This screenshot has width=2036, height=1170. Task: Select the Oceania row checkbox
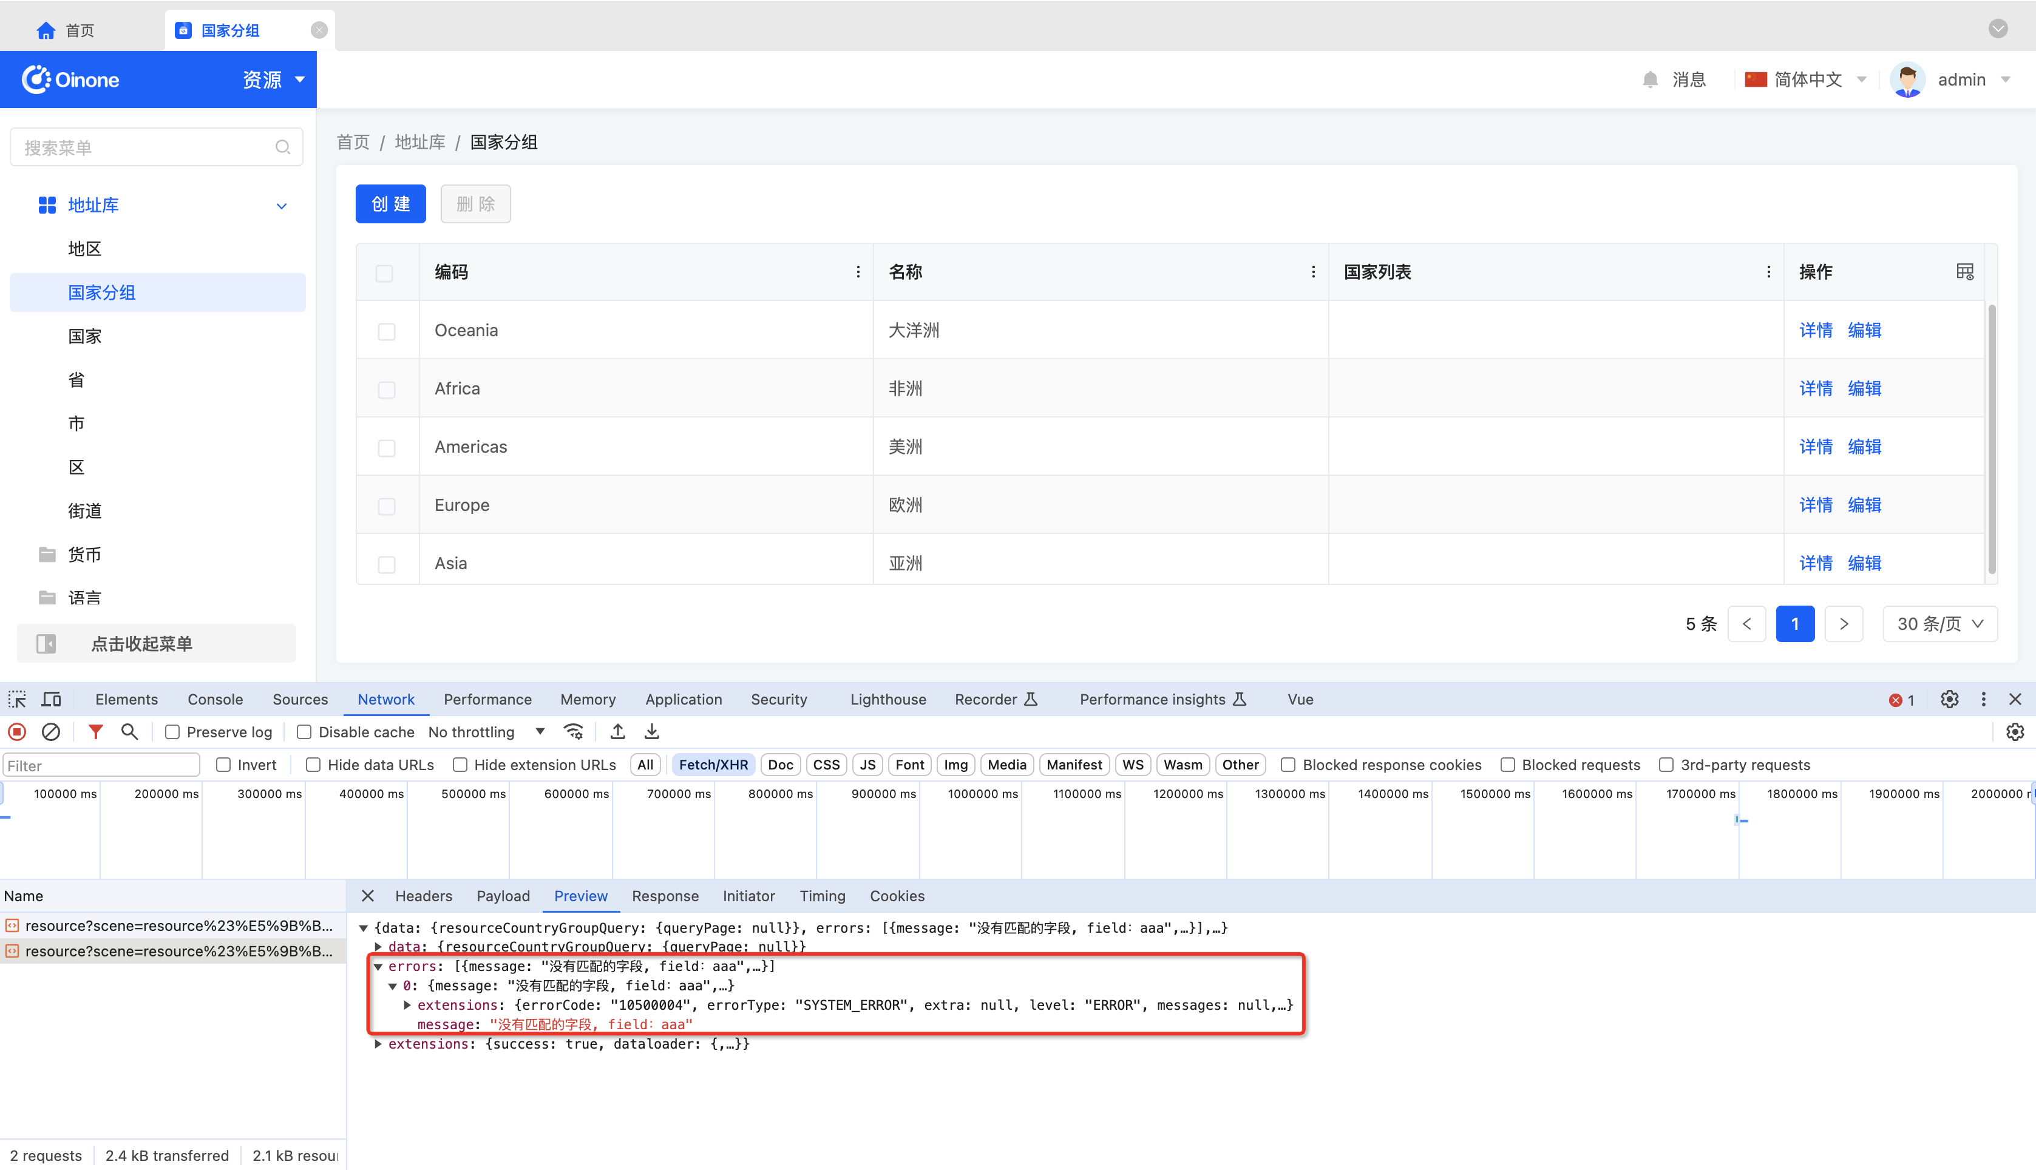(x=387, y=331)
